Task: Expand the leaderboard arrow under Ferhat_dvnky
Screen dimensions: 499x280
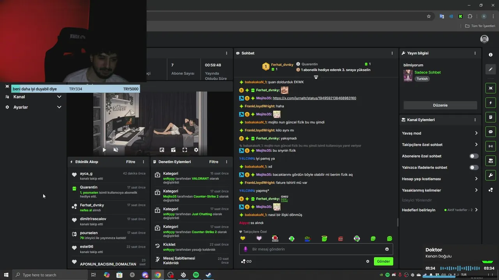Action: [316, 77]
